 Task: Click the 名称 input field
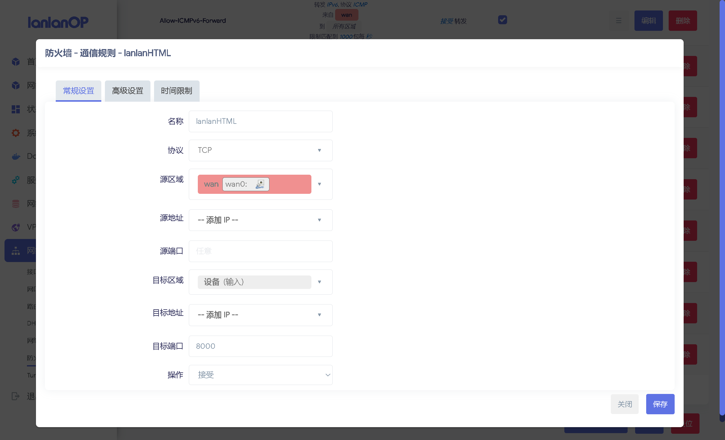coord(261,121)
